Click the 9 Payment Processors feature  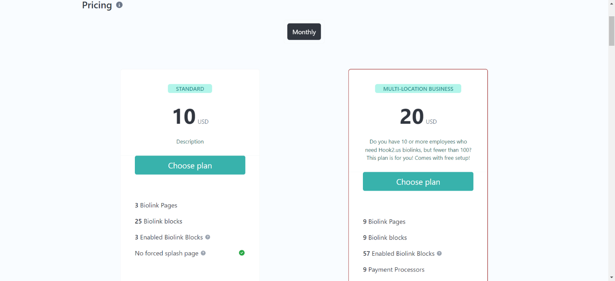click(394, 270)
